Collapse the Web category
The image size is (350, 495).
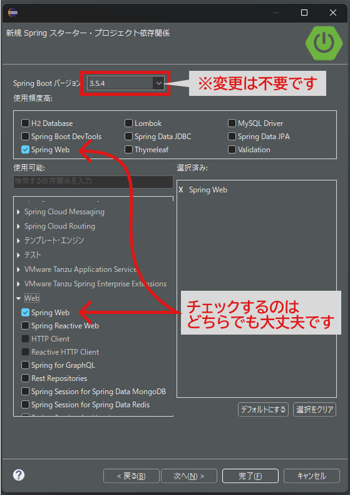(18, 298)
